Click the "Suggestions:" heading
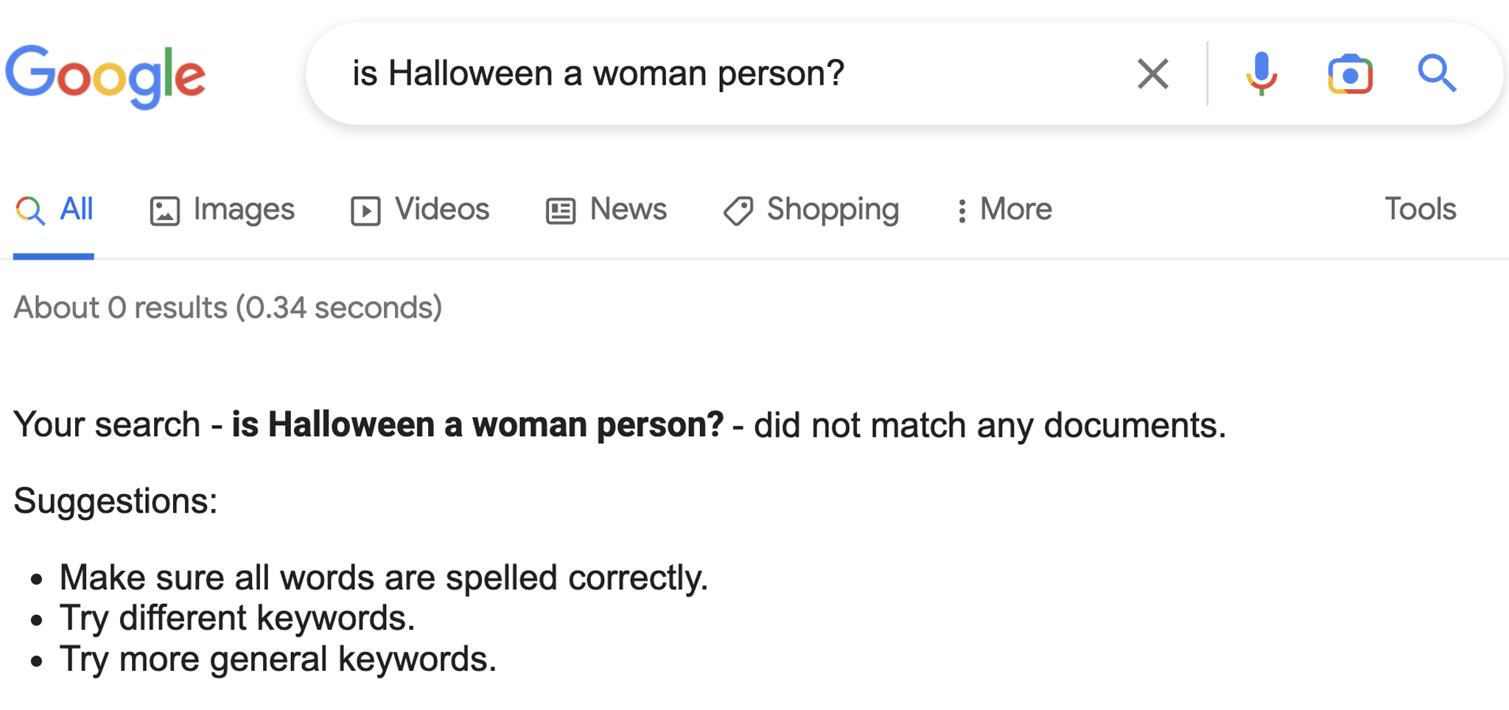This screenshot has height=710, width=1509. [116, 502]
